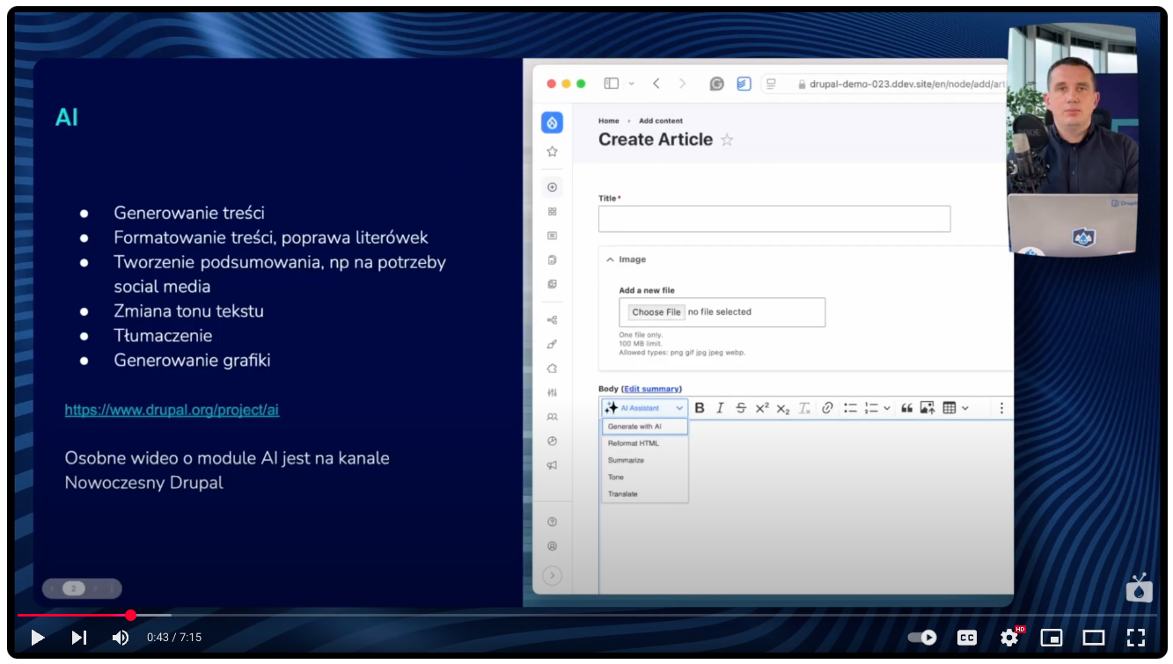
Task: Click the video progress bar scrubber
Action: point(131,615)
